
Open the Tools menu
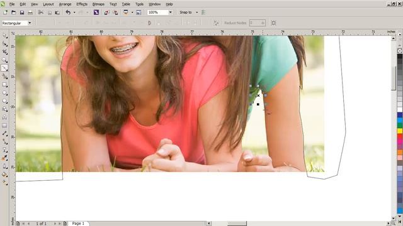(x=139, y=4)
